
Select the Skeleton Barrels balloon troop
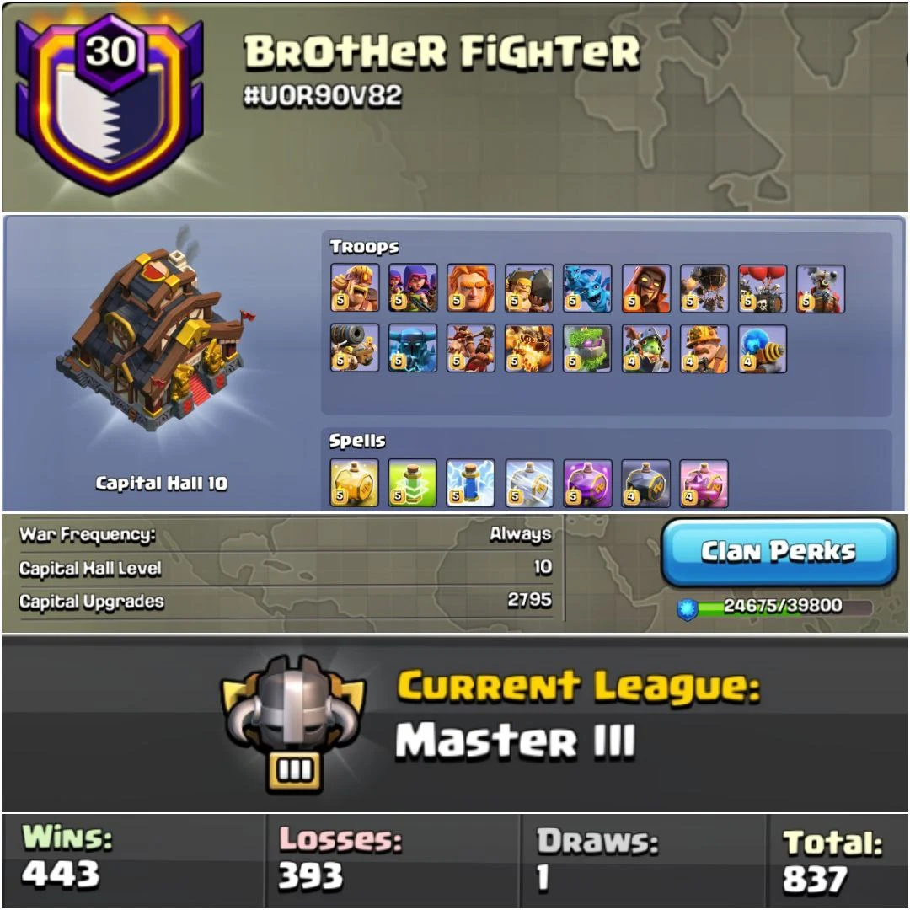(763, 288)
